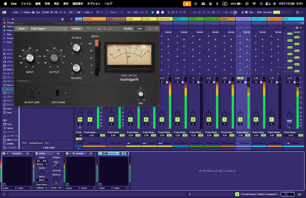Click COPY in the plugin header

click(110, 29)
